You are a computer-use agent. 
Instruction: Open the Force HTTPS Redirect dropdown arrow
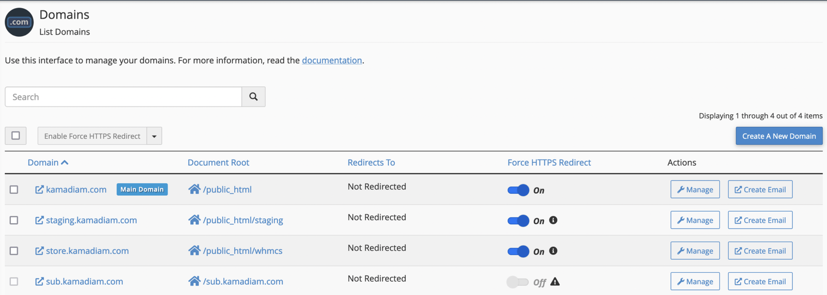[154, 136]
